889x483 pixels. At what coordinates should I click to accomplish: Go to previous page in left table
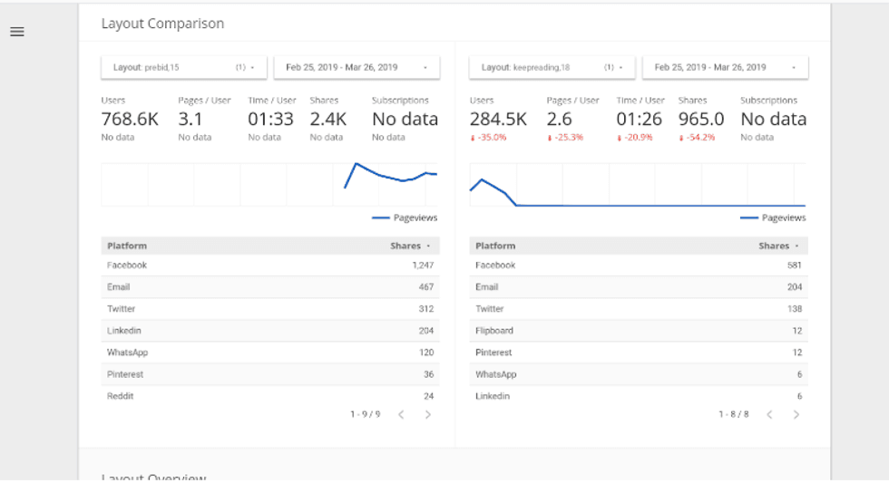(401, 414)
